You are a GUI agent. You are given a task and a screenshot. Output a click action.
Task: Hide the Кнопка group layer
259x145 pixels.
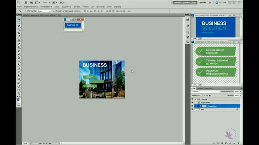(x=193, y=99)
